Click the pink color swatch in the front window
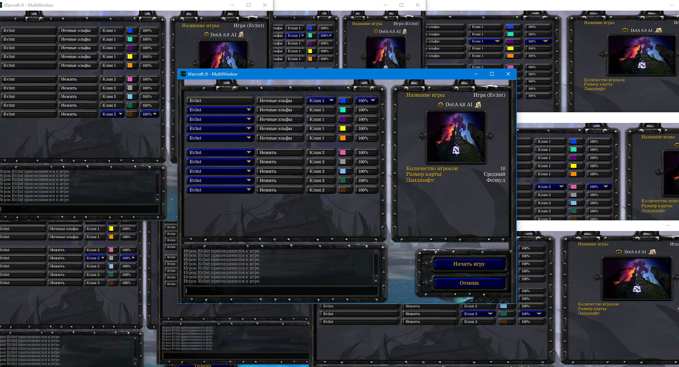The width and height of the screenshot is (679, 367). tap(343, 153)
